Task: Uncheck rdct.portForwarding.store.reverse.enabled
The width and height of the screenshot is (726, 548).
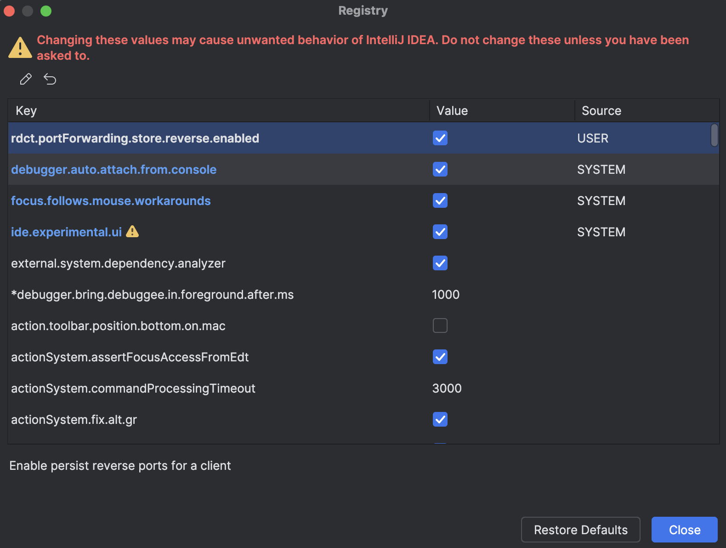Action: coord(440,138)
